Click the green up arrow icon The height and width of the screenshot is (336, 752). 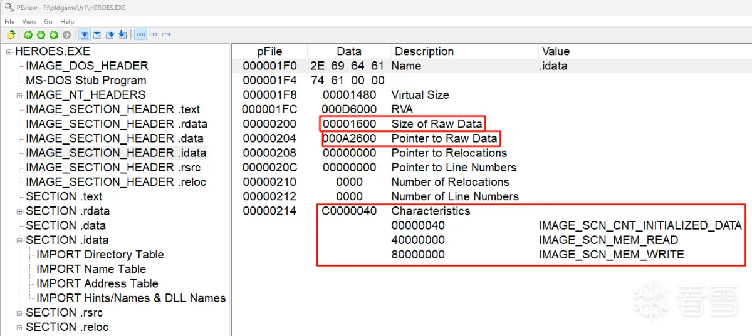(x=28, y=34)
